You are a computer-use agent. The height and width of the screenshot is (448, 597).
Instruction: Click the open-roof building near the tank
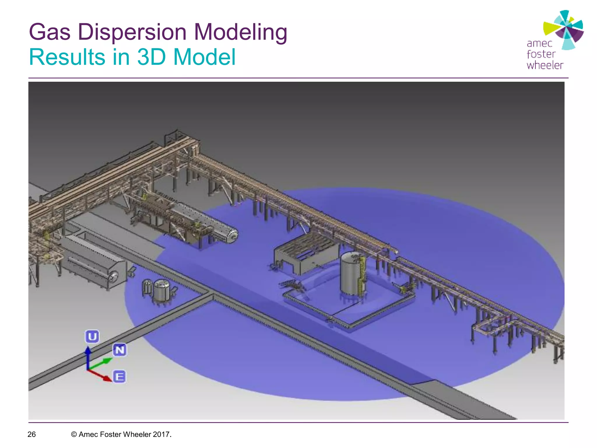[307, 254]
